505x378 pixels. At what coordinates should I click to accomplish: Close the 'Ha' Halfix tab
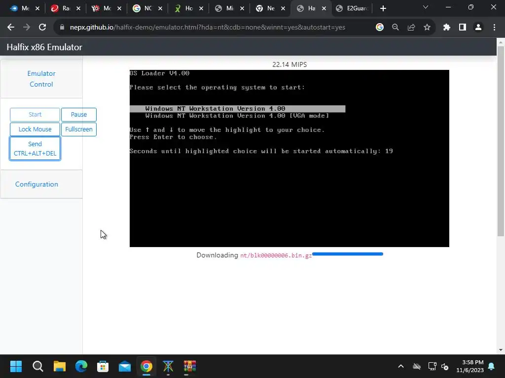point(324,8)
